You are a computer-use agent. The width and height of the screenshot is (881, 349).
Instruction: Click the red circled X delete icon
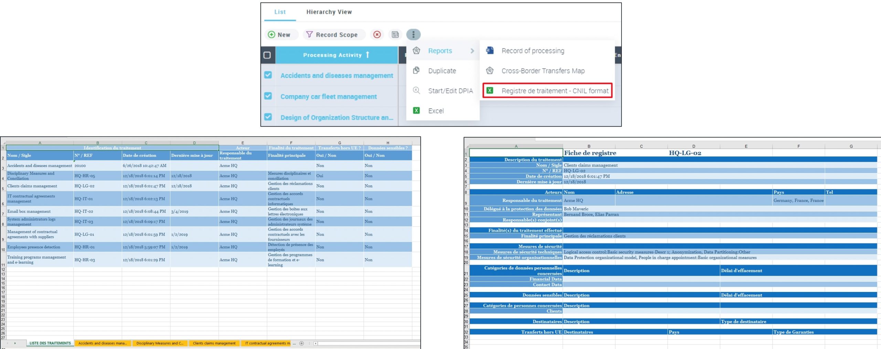[377, 35]
